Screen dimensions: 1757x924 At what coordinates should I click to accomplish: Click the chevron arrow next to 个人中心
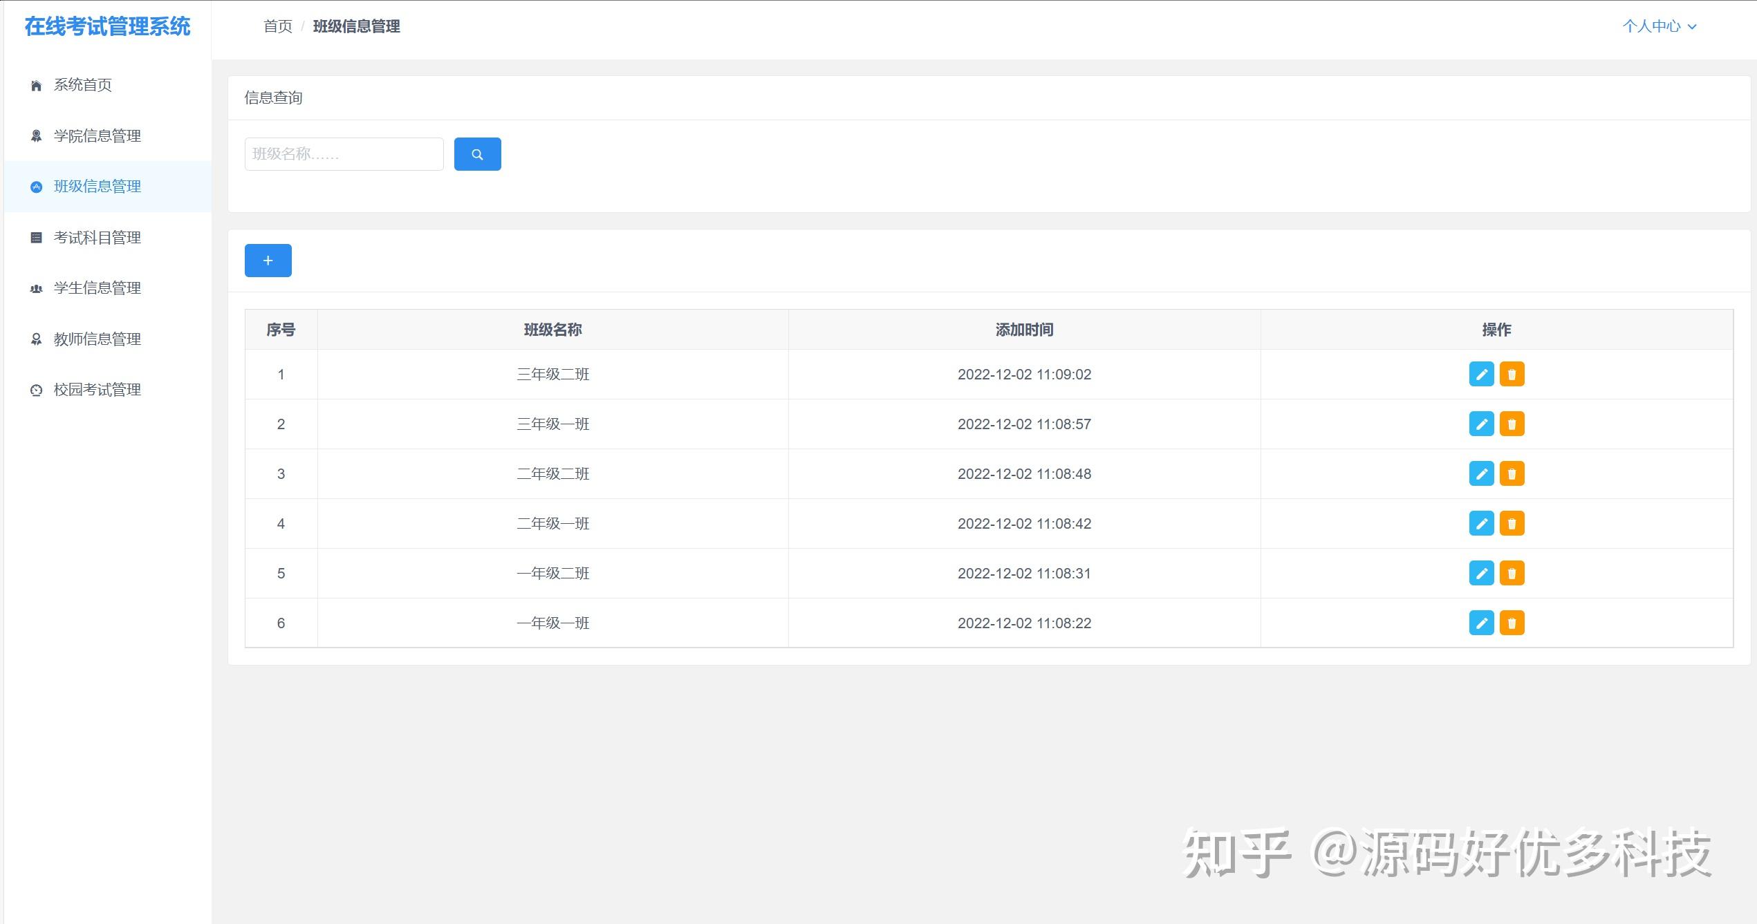pyautogui.click(x=1692, y=27)
